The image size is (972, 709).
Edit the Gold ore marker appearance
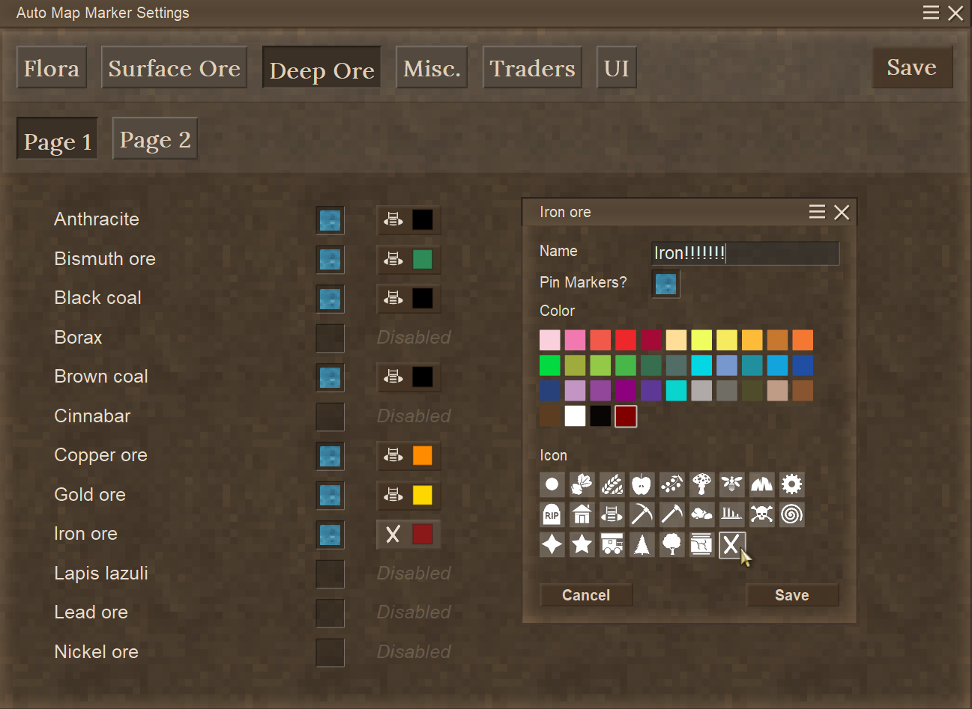coord(408,495)
